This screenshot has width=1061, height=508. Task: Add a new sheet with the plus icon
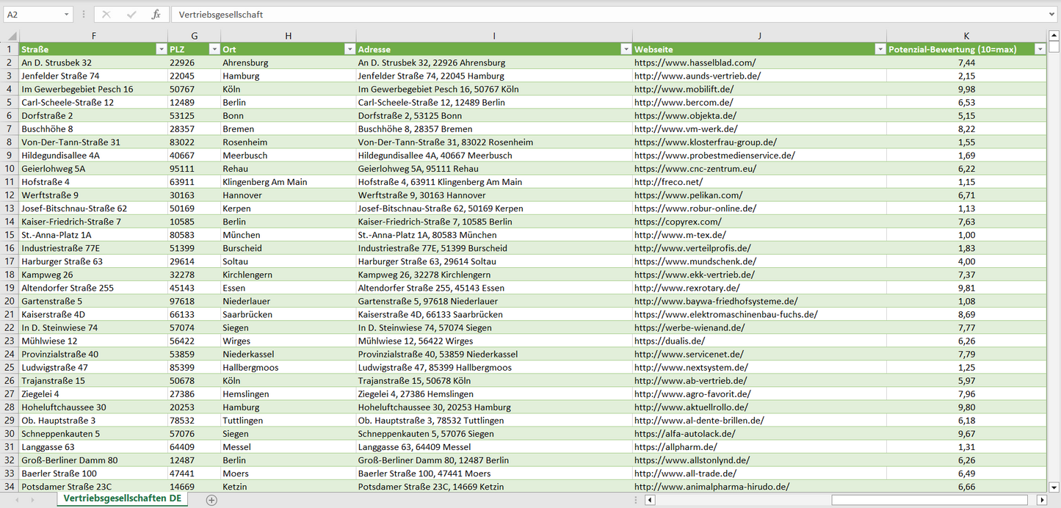coord(211,500)
